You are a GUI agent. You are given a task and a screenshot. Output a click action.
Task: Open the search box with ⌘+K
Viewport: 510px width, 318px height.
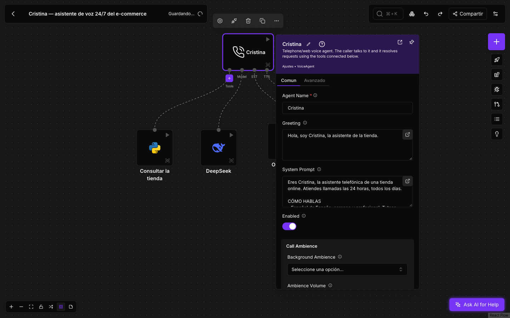coord(388,14)
